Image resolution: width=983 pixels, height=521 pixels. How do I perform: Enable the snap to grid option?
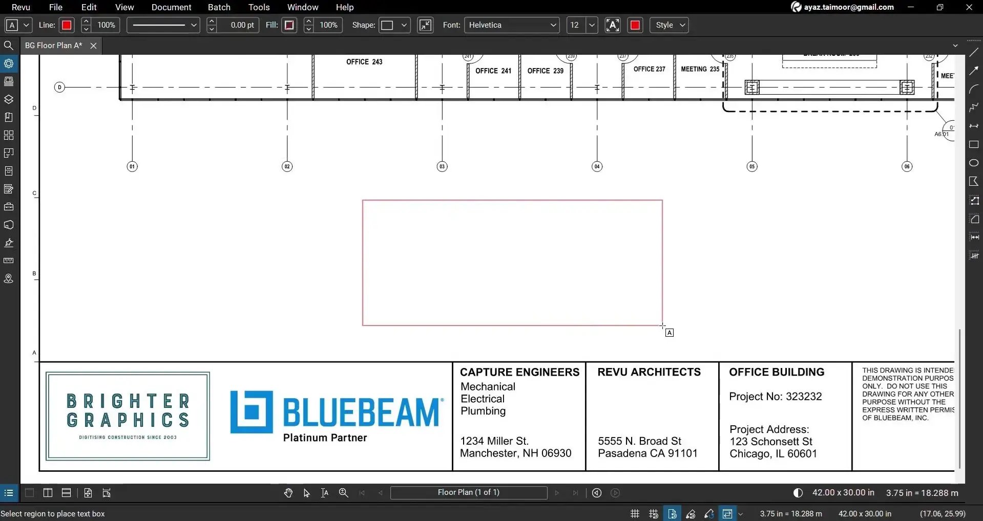pyautogui.click(x=653, y=513)
